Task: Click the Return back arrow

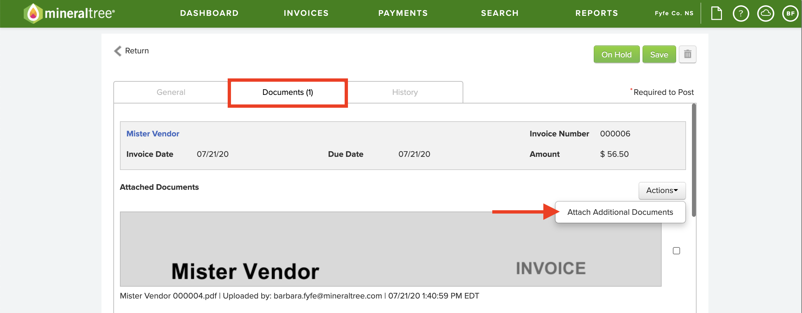Action: tap(118, 51)
